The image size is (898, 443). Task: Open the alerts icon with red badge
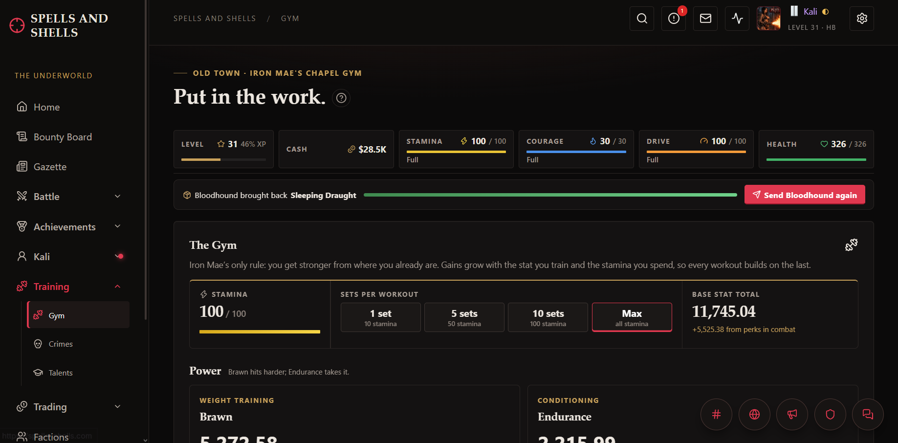click(674, 19)
